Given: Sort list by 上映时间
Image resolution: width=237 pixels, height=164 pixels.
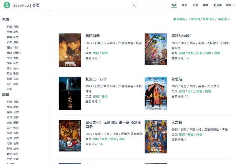Looking at the screenshot, I should (194, 19).
